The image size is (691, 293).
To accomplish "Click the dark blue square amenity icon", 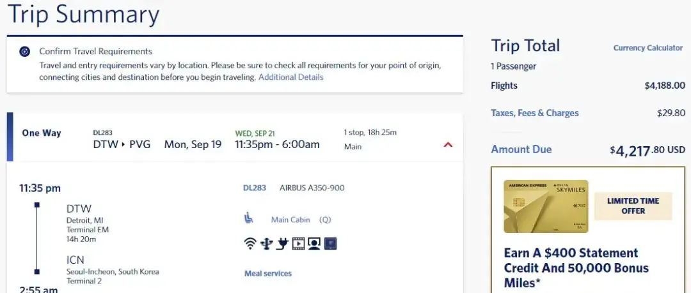I will 330,243.
